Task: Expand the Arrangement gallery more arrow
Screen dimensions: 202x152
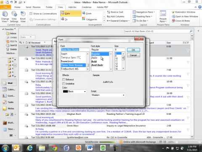Action: [104, 21]
